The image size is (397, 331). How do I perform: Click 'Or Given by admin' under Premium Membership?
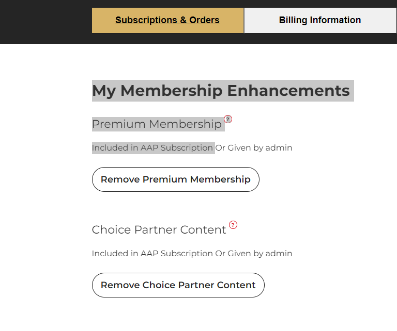pyautogui.click(x=254, y=148)
